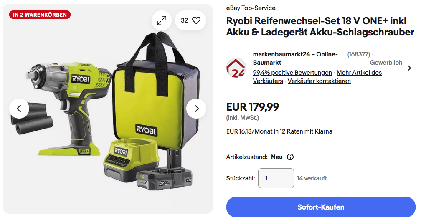Open condition info icon next to Neu

pos(290,157)
